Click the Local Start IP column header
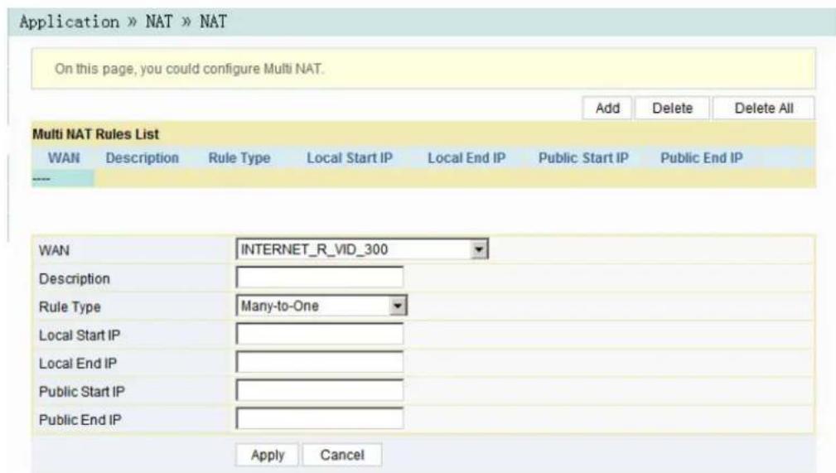 tap(349, 158)
